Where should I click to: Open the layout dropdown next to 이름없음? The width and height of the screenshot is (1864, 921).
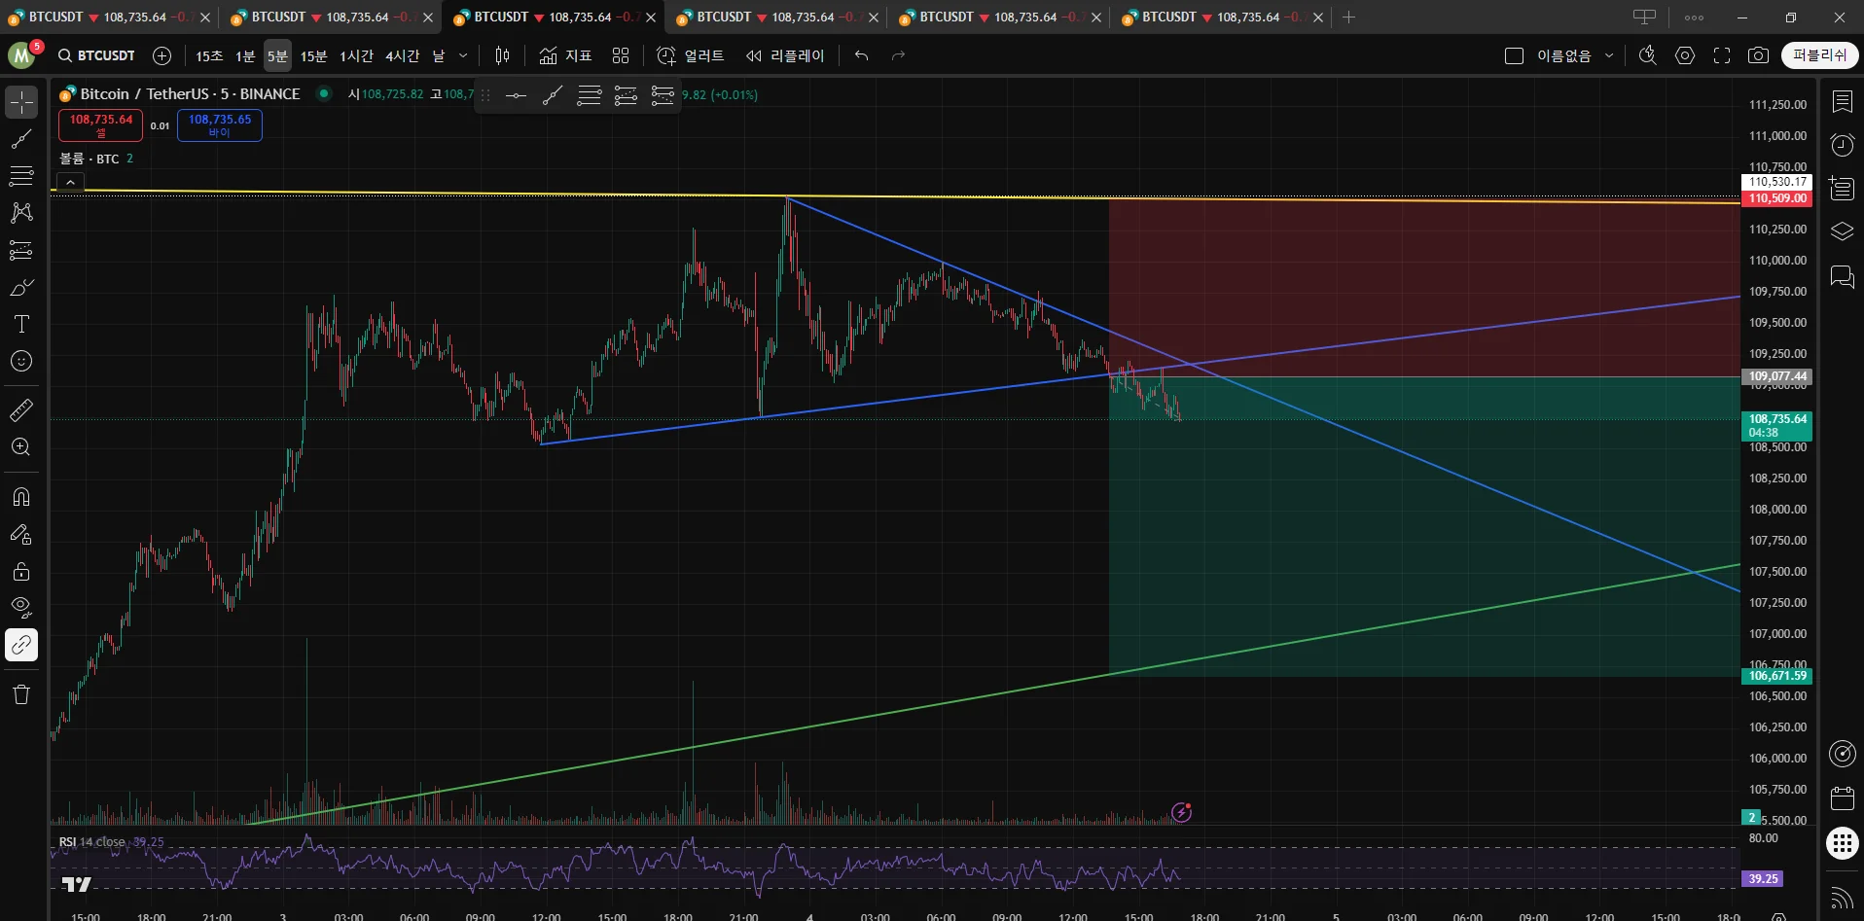click(x=1609, y=55)
